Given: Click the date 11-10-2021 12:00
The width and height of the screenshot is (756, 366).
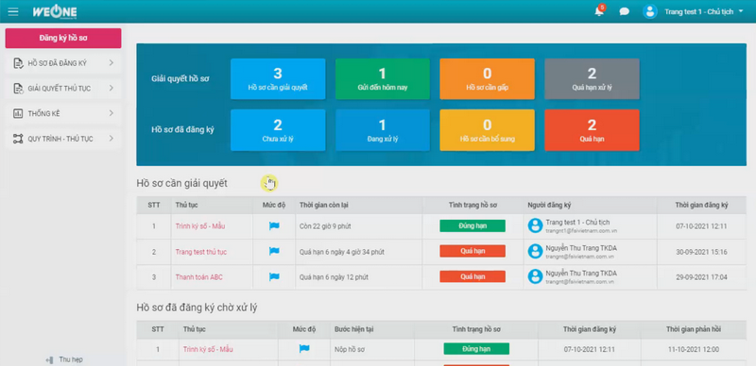Looking at the screenshot, I should click(694, 350).
